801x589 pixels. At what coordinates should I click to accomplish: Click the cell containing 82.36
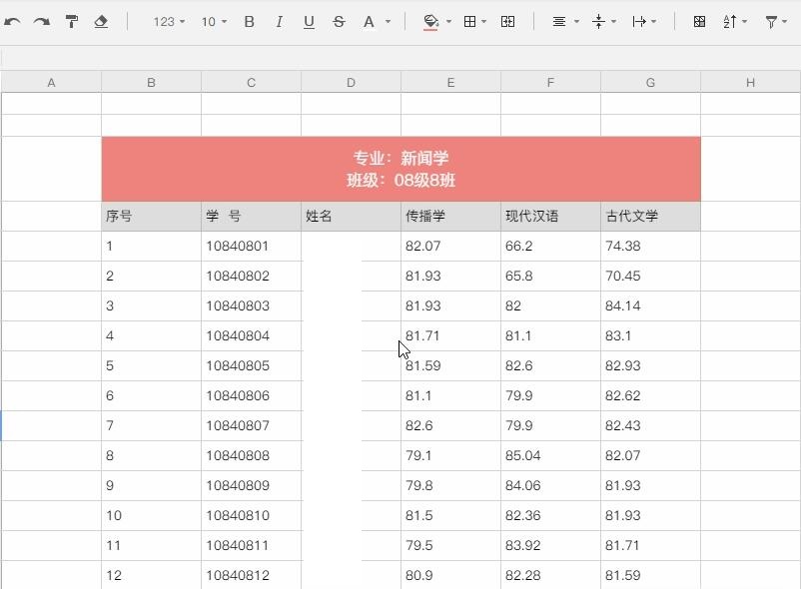550,515
